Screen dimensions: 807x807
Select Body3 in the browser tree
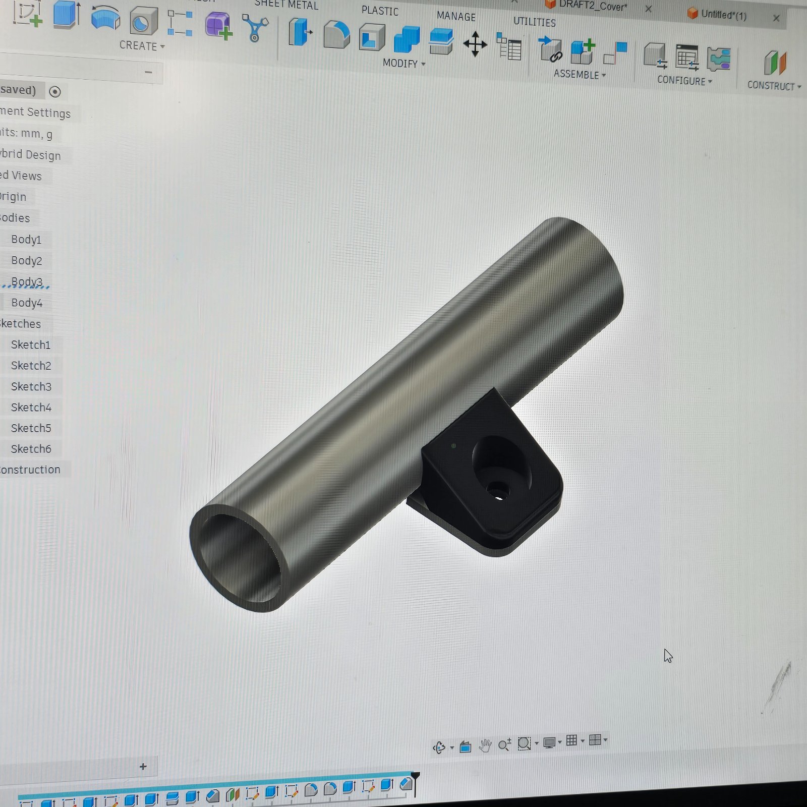click(x=27, y=281)
